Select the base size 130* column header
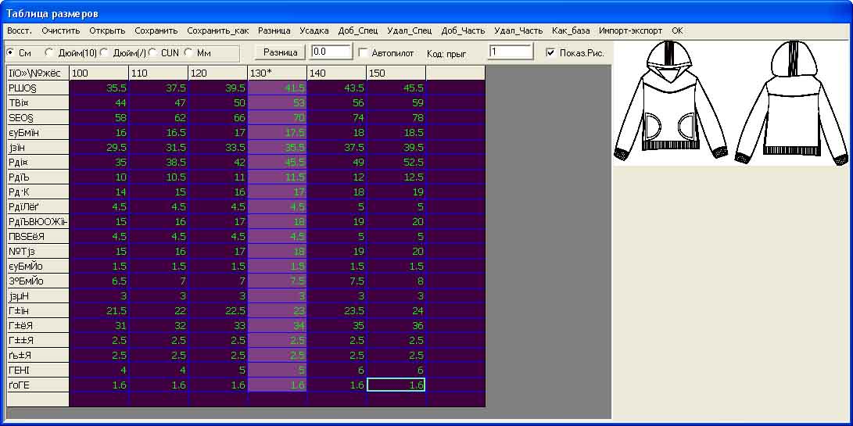Viewport: 853px width, 426px height. 277,73
